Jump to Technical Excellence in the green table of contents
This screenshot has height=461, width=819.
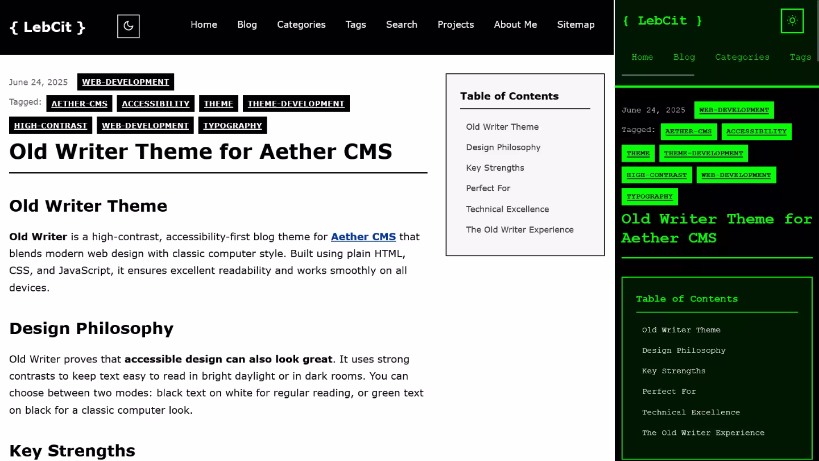tap(691, 413)
